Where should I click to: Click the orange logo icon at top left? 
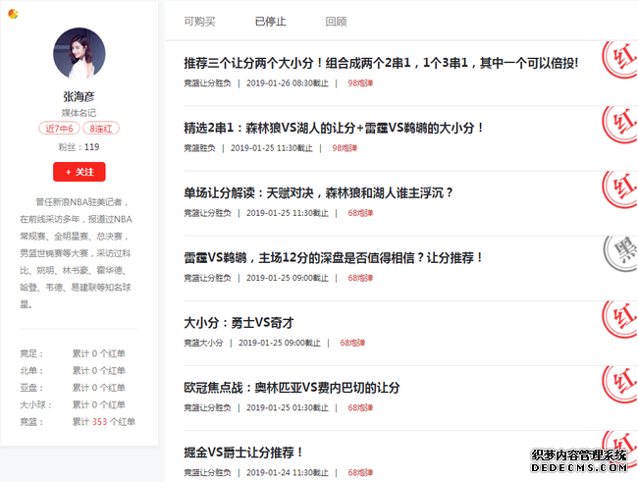coord(13,14)
